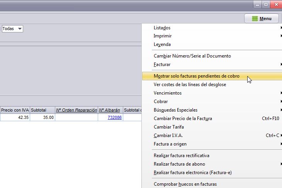Viewport: 282px width, 188px height.
Task: Select empty Nº Orden Reparación cell
Action: coord(76,117)
